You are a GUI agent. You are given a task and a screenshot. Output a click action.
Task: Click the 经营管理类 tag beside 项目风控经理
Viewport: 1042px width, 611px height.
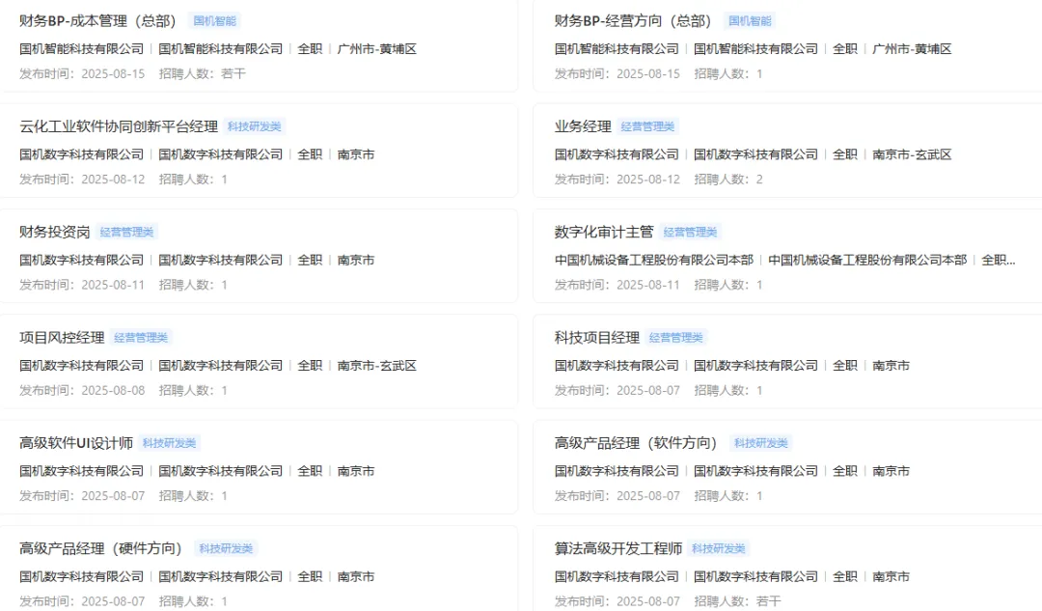pyautogui.click(x=141, y=338)
